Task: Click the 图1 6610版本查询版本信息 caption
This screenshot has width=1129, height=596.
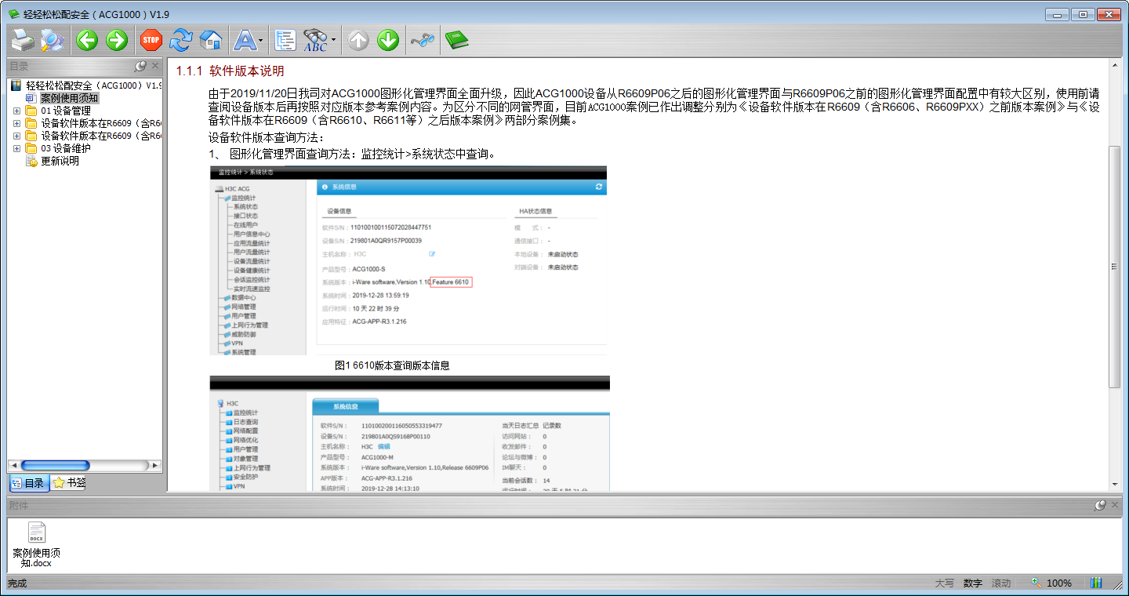Action: [x=392, y=365]
